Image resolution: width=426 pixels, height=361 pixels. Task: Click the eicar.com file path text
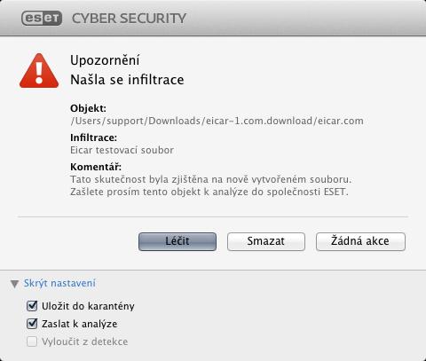[x=217, y=121]
